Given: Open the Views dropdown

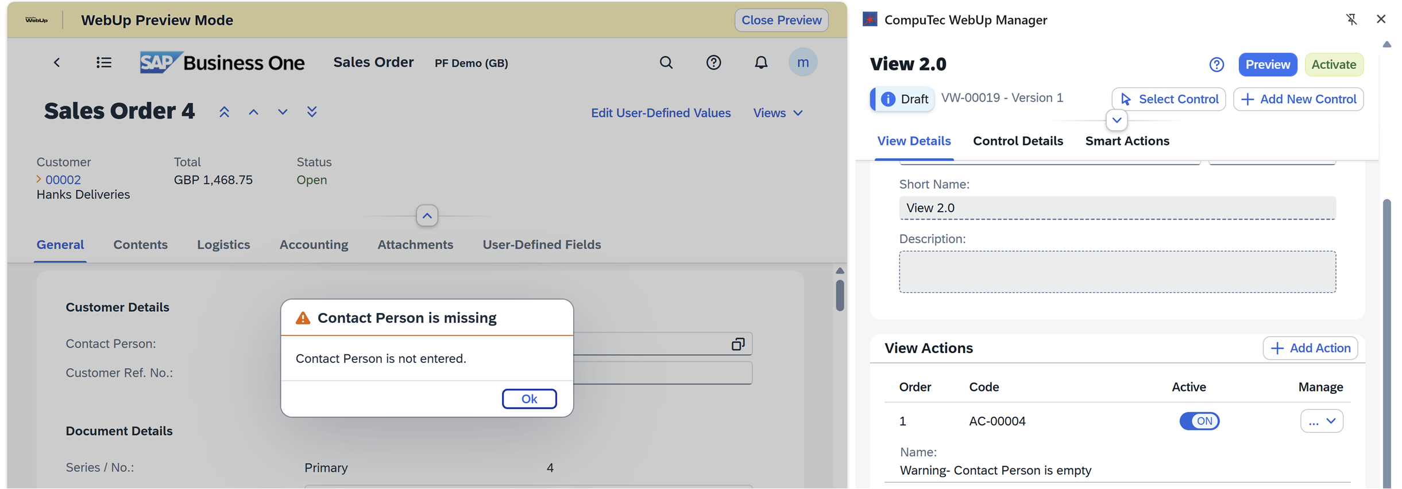Looking at the screenshot, I should (x=778, y=113).
